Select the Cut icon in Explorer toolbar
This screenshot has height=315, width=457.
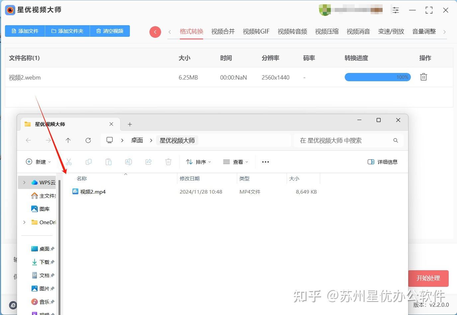tap(69, 162)
